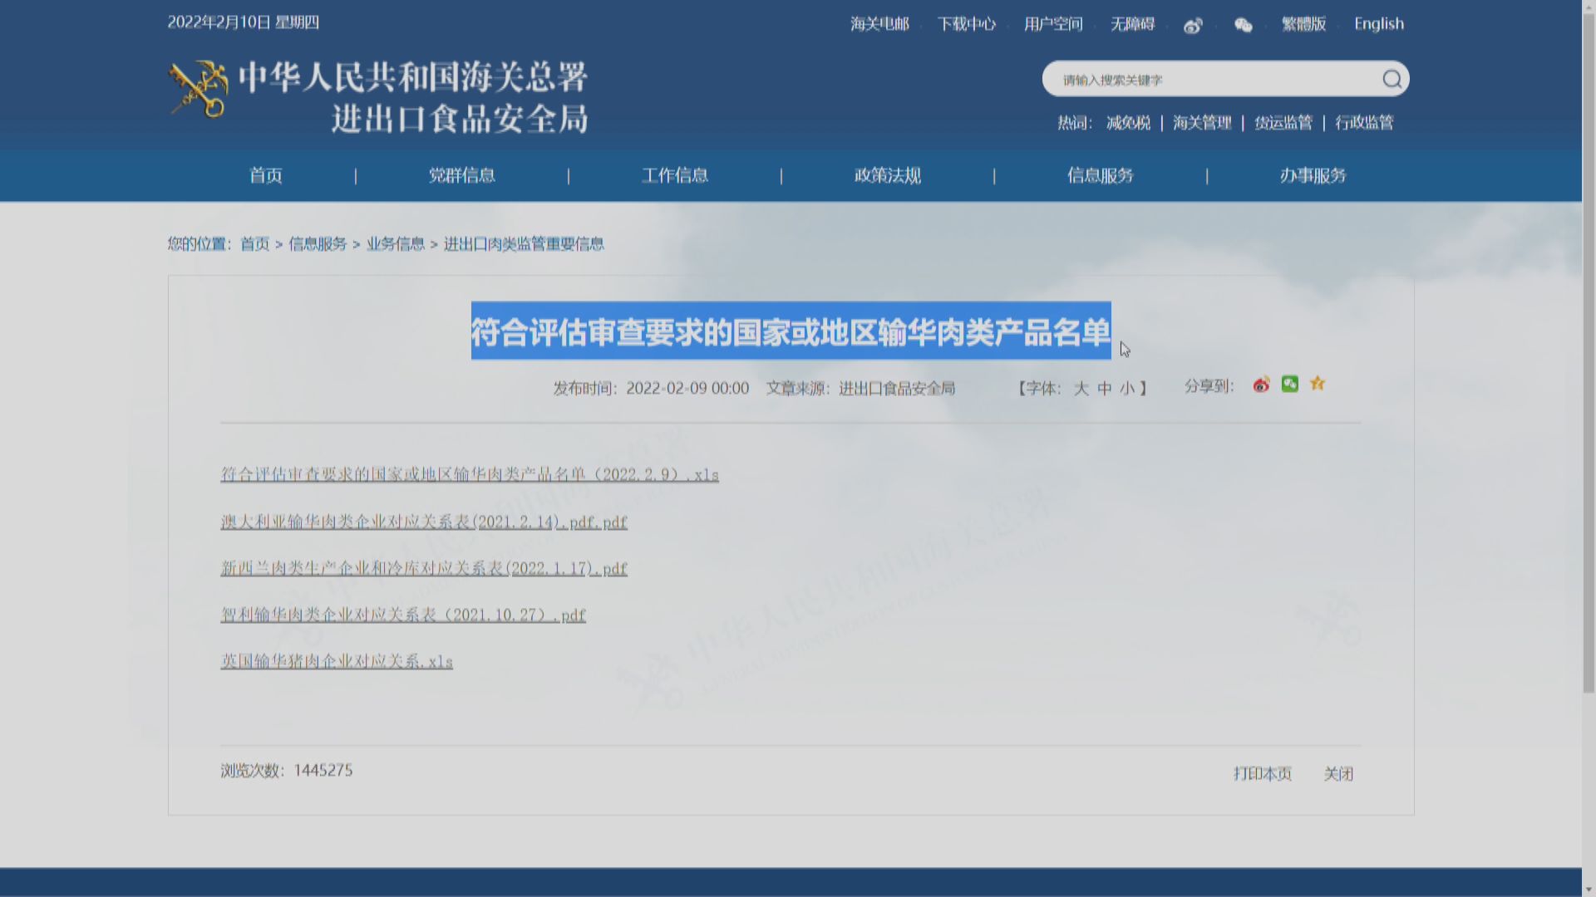Viewport: 1596px width, 897px height.
Task: Switch to 繁體版 traditional Chinese
Action: pyautogui.click(x=1303, y=24)
